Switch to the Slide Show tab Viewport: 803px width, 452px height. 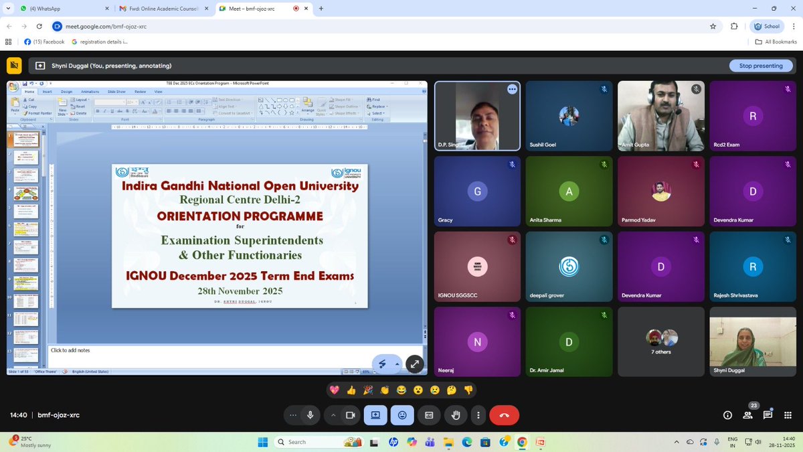click(x=116, y=92)
